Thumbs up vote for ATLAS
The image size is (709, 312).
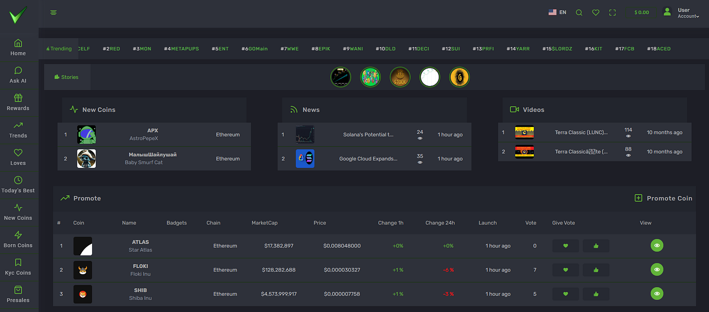pos(596,246)
